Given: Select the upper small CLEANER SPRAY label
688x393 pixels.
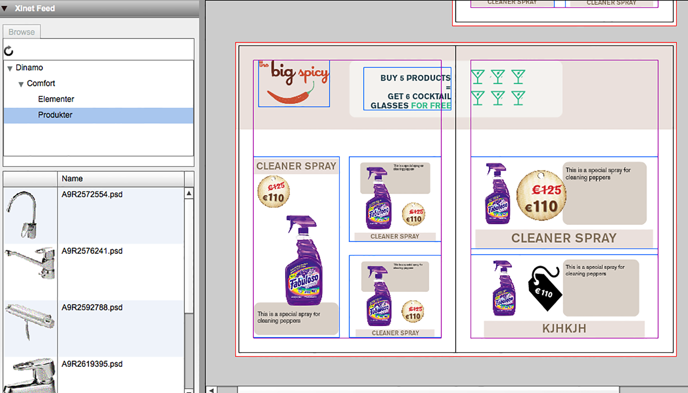Looking at the screenshot, I should [395, 236].
